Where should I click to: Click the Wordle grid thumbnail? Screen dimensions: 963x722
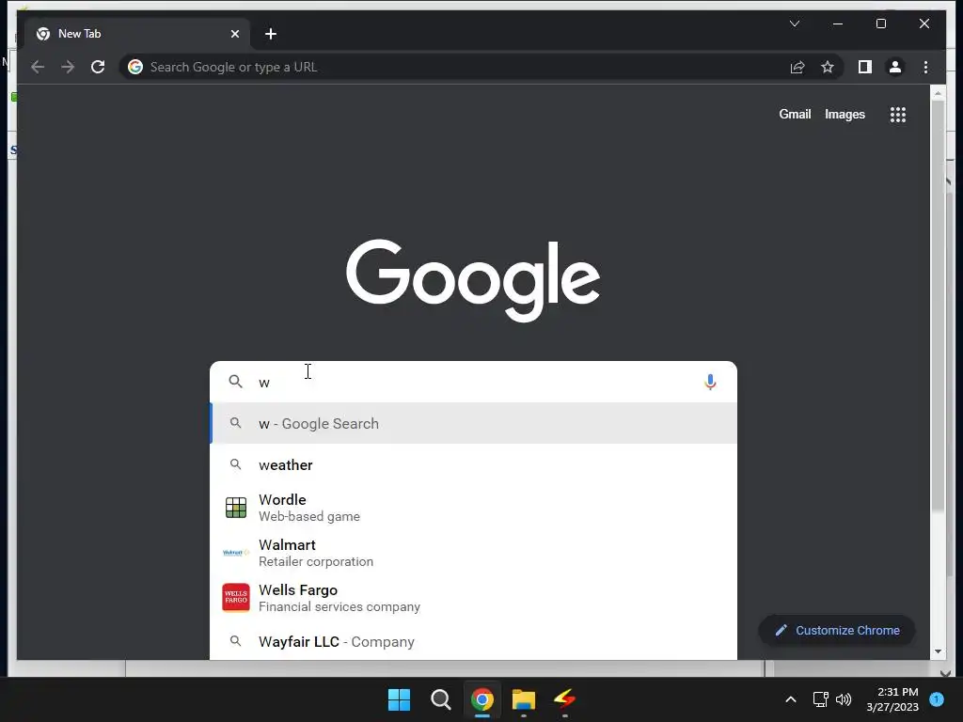(236, 508)
